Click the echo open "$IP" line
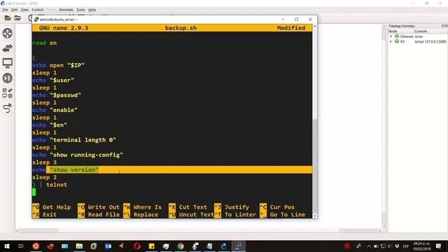 coord(58,65)
